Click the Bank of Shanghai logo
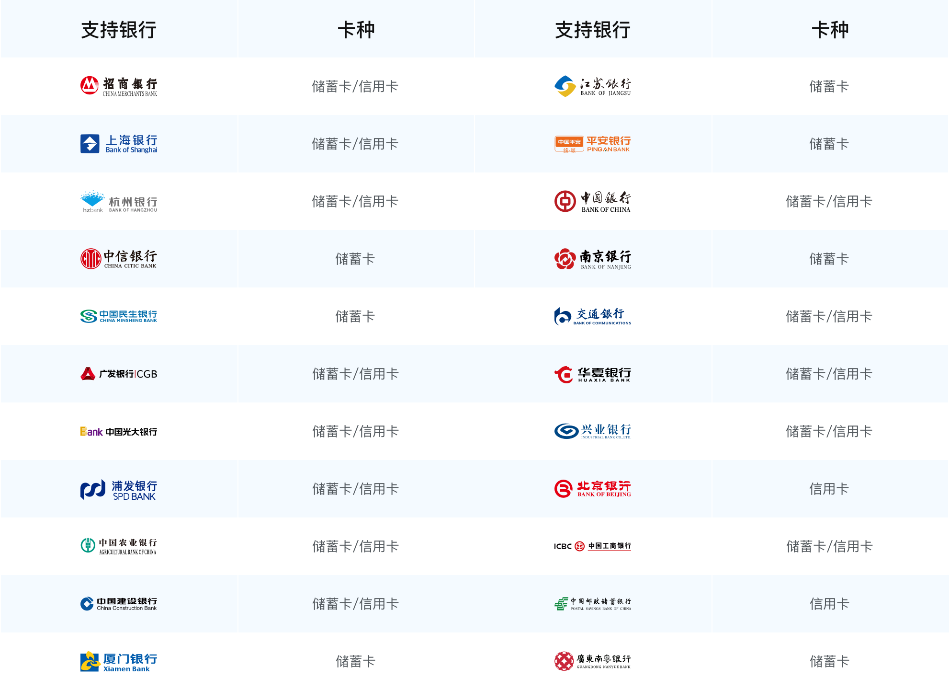The image size is (949, 690). [x=119, y=144]
